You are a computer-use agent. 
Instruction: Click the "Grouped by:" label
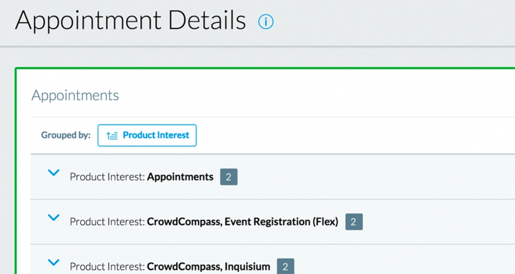click(66, 135)
